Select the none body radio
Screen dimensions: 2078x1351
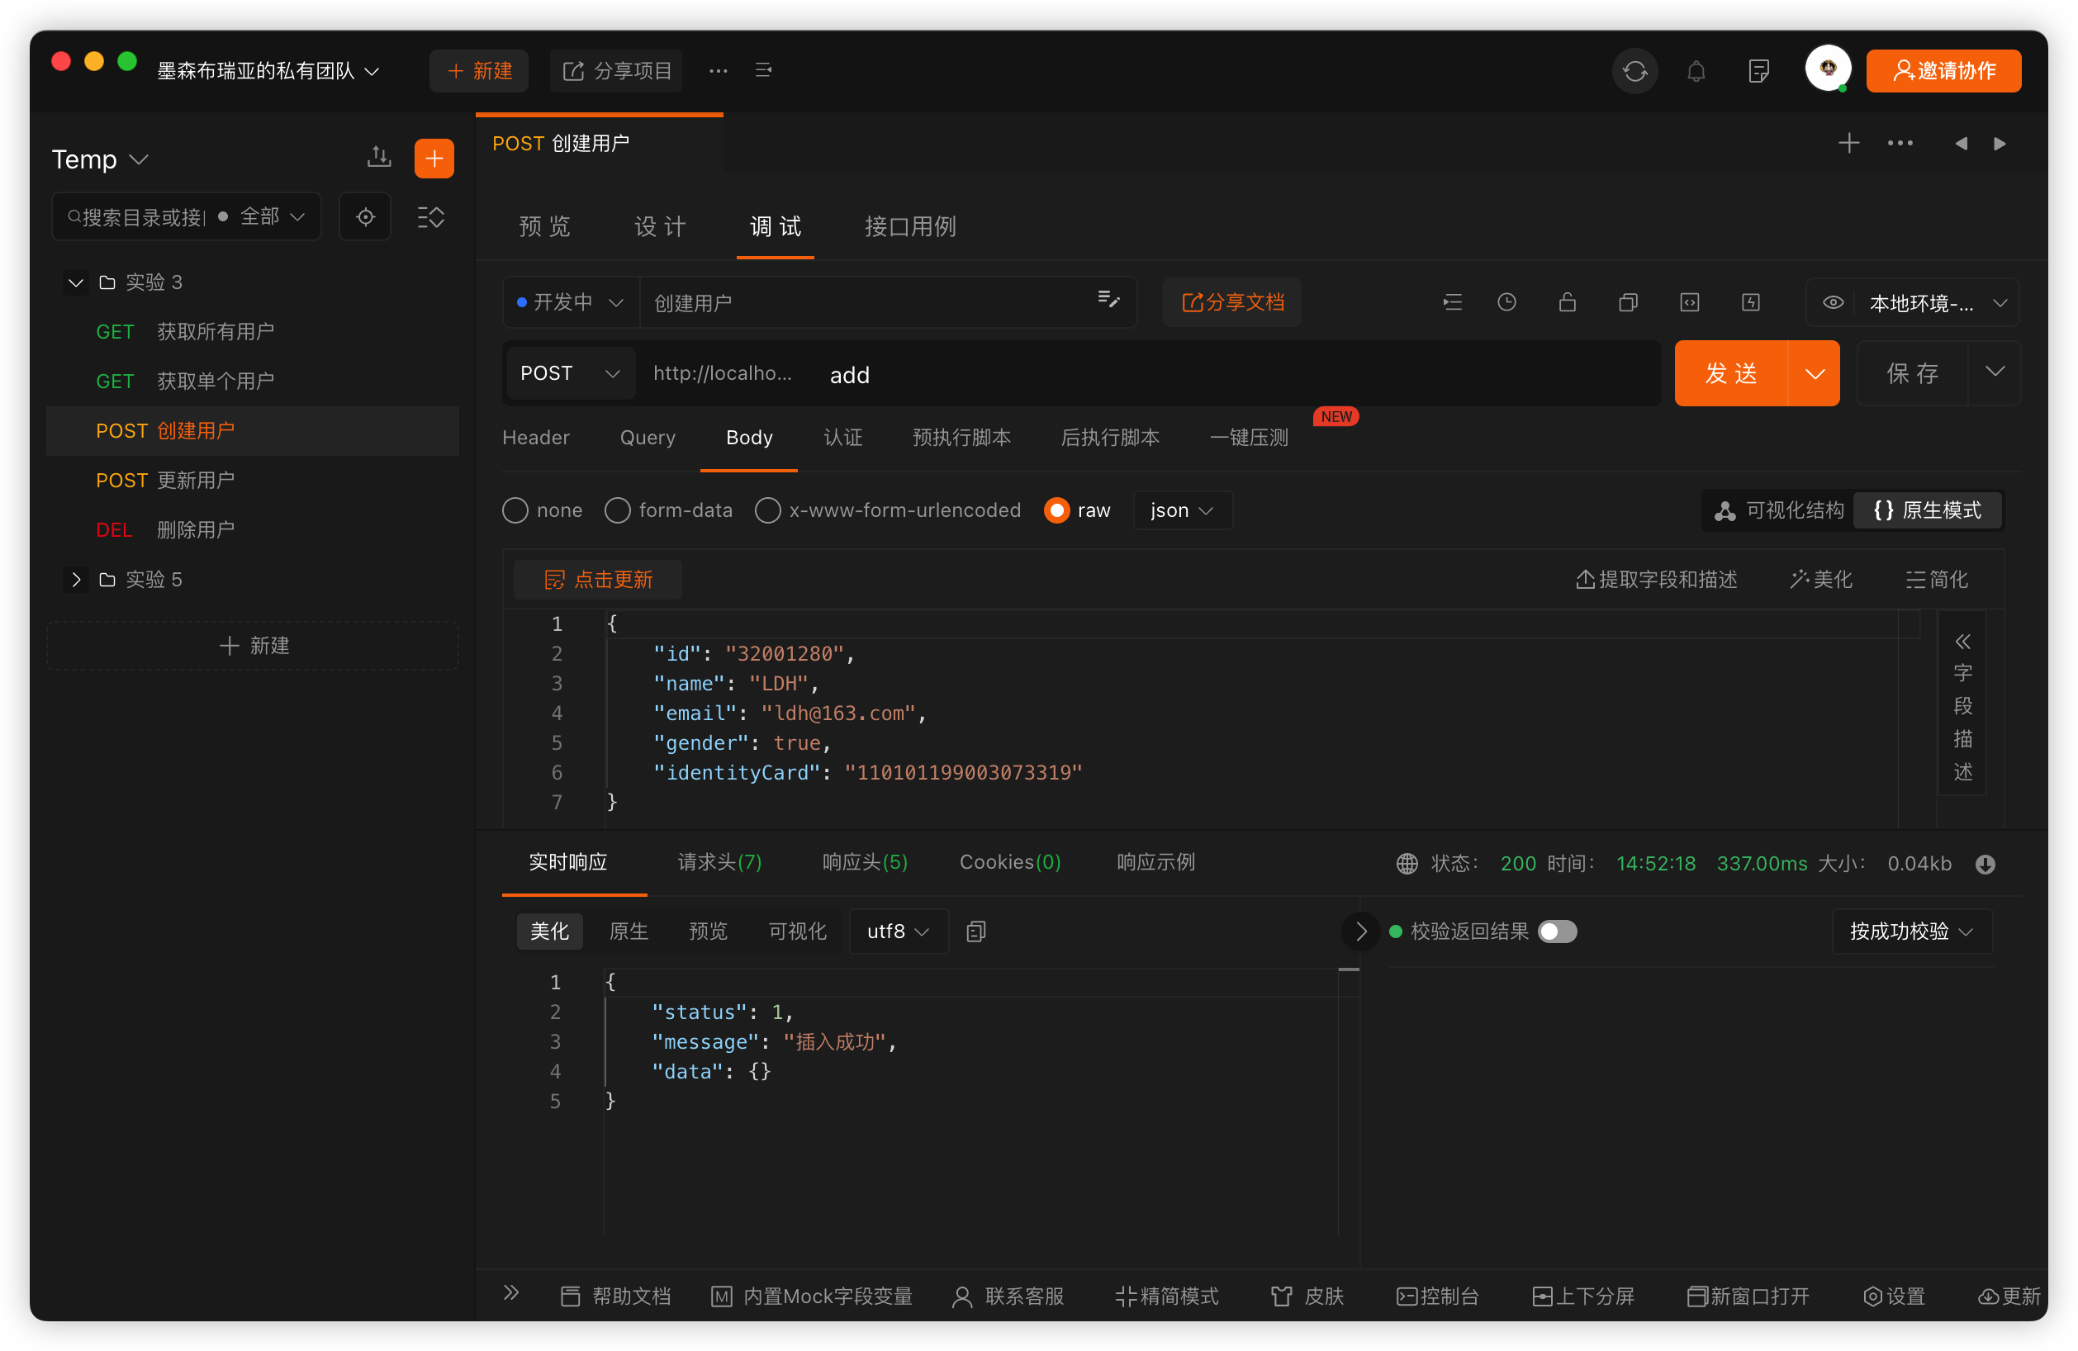(x=515, y=510)
